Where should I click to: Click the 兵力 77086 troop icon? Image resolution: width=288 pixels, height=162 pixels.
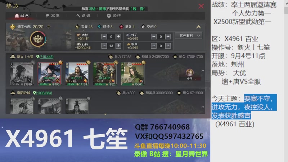pyautogui.click(x=111, y=57)
